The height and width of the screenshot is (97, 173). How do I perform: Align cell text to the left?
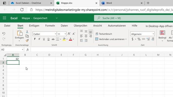click(81, 36)
